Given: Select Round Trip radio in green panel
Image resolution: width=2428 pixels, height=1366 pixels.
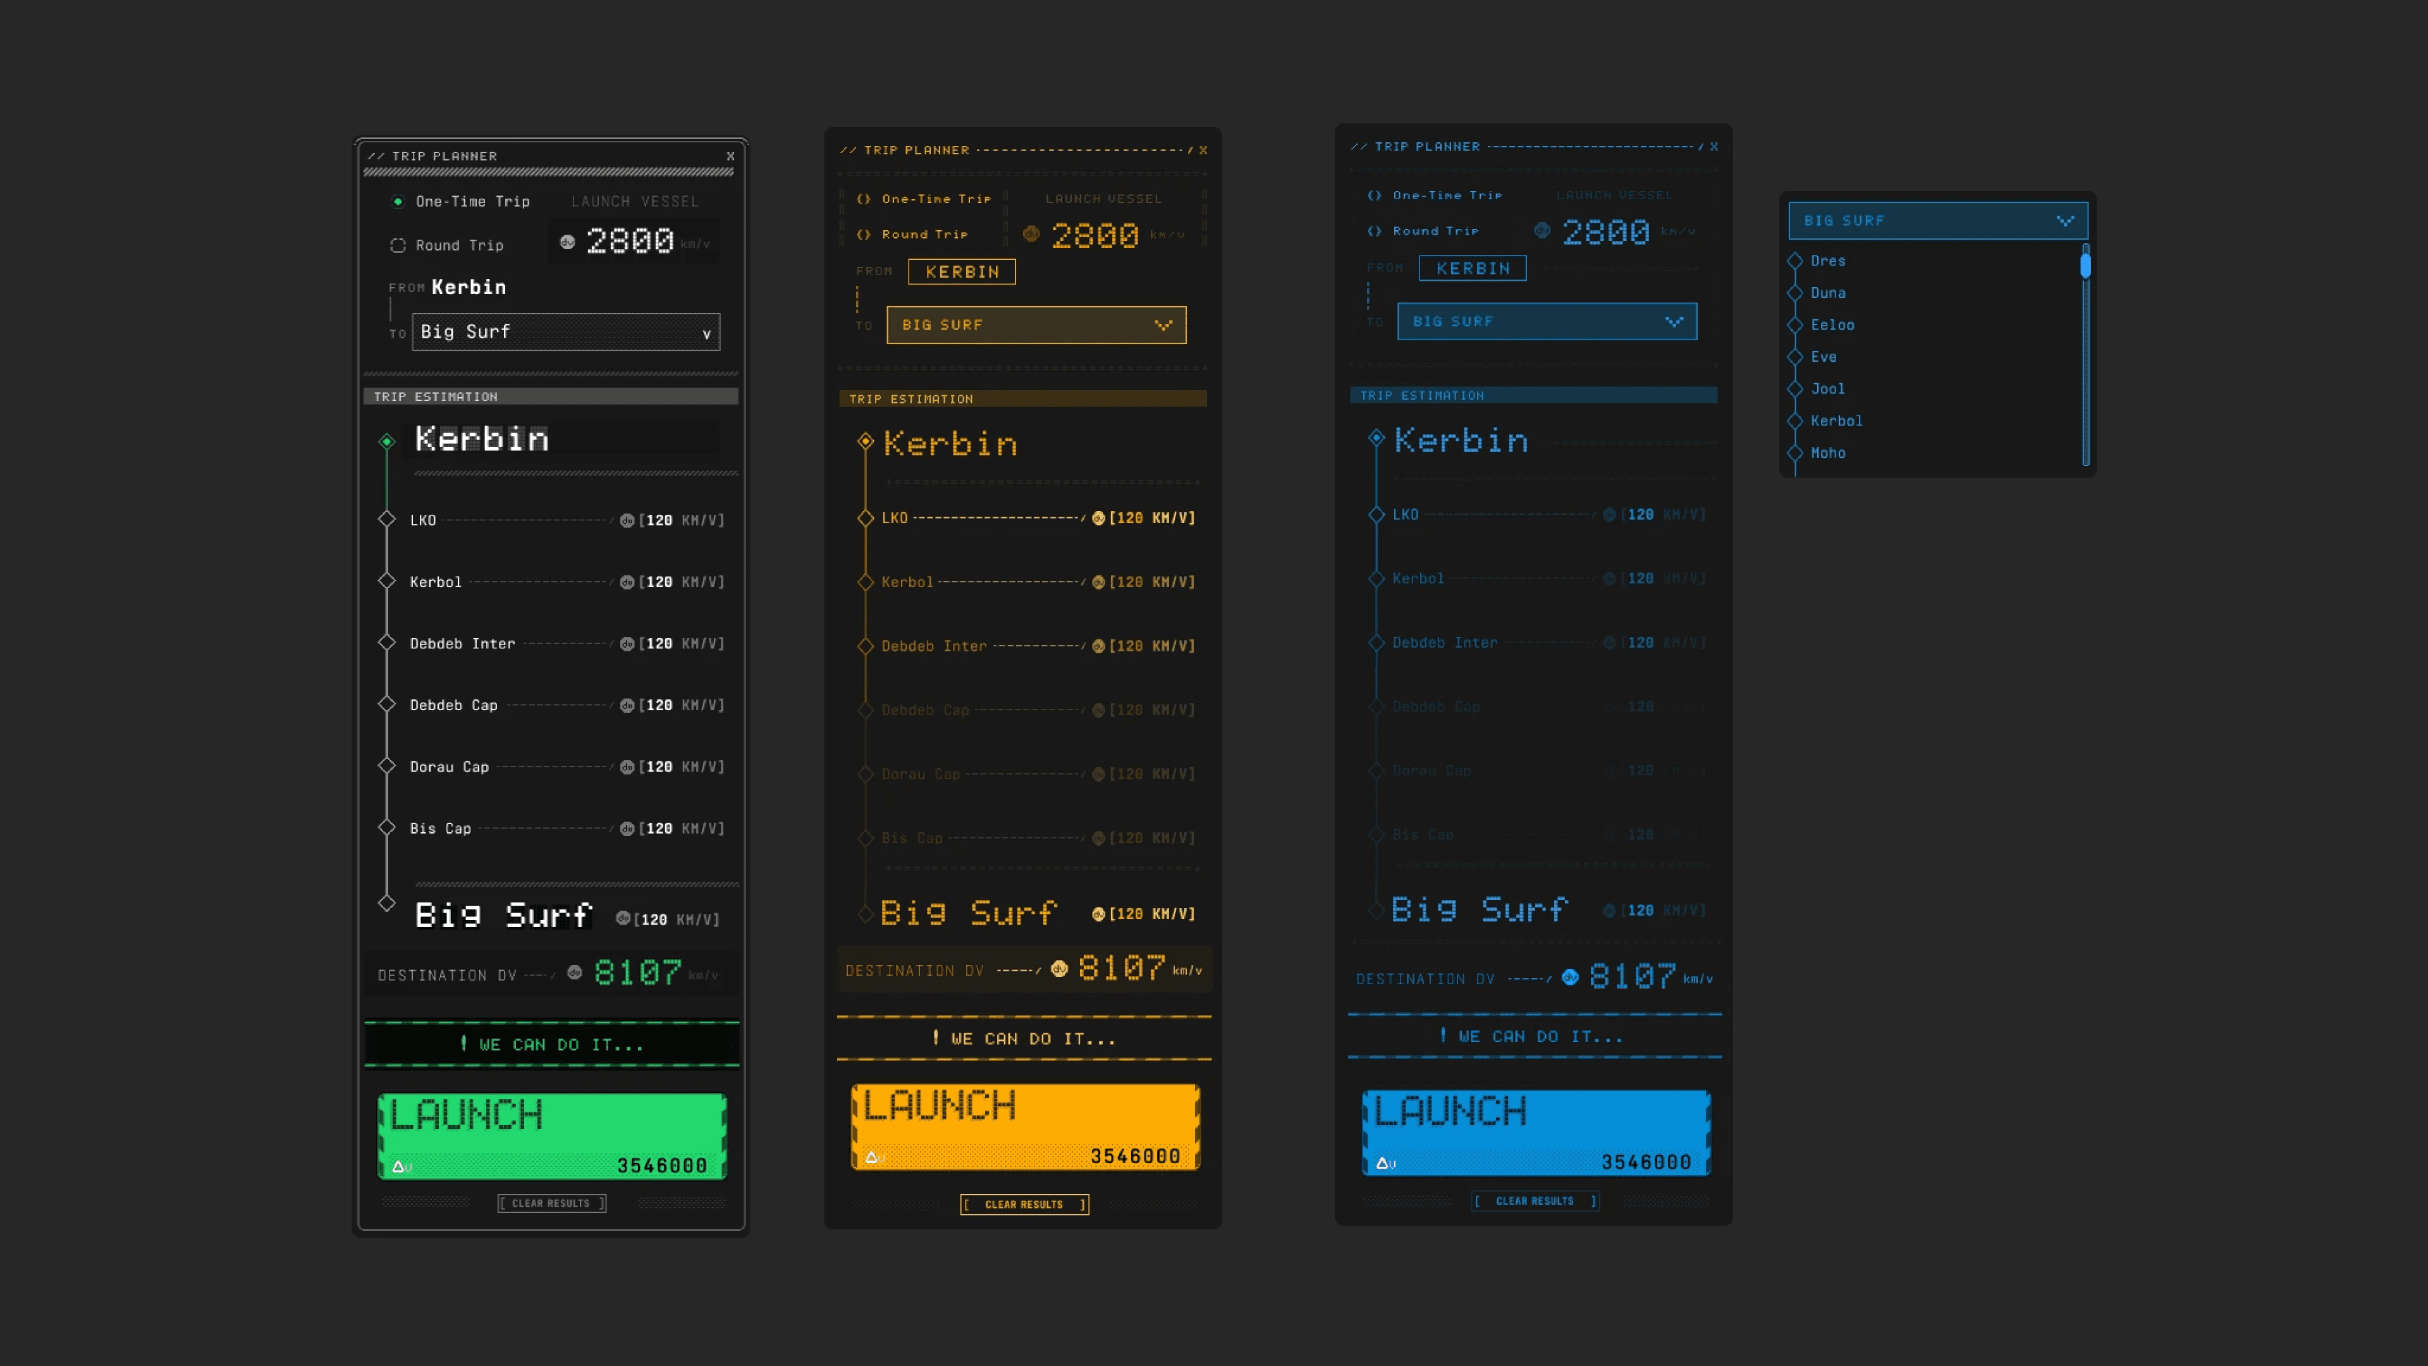Looking at the screenshot, I should click(x=398, y=245).
